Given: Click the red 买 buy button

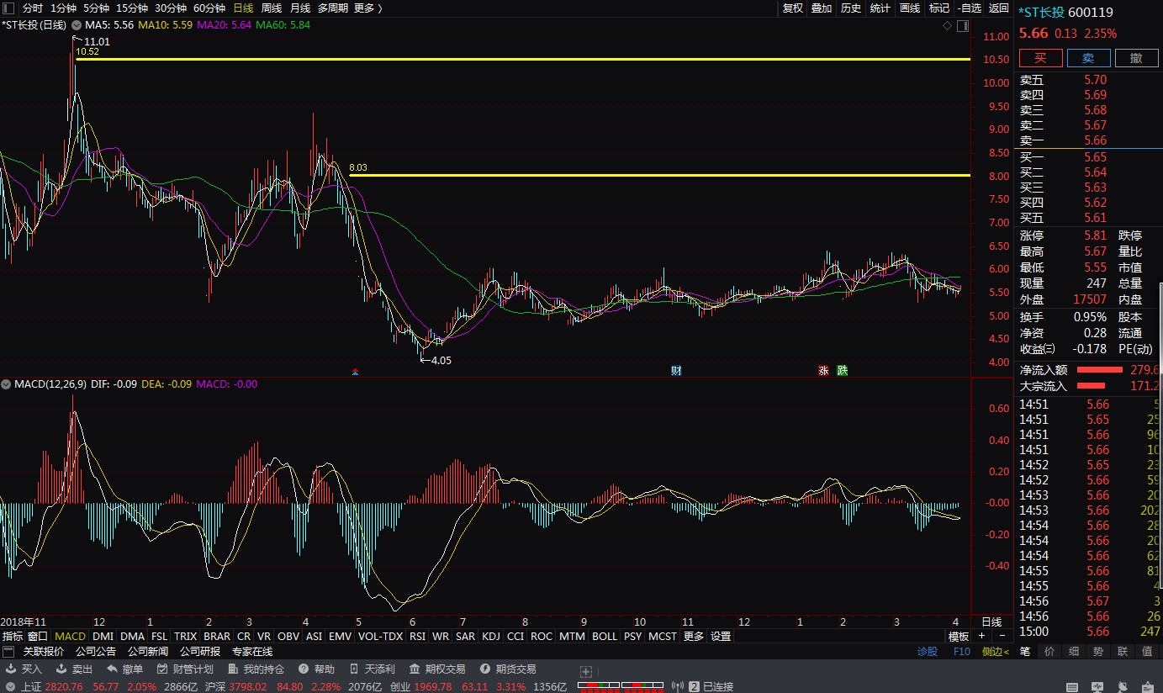Looking at the screenshot, I should pyautogui.click(x=1040, y=58).
